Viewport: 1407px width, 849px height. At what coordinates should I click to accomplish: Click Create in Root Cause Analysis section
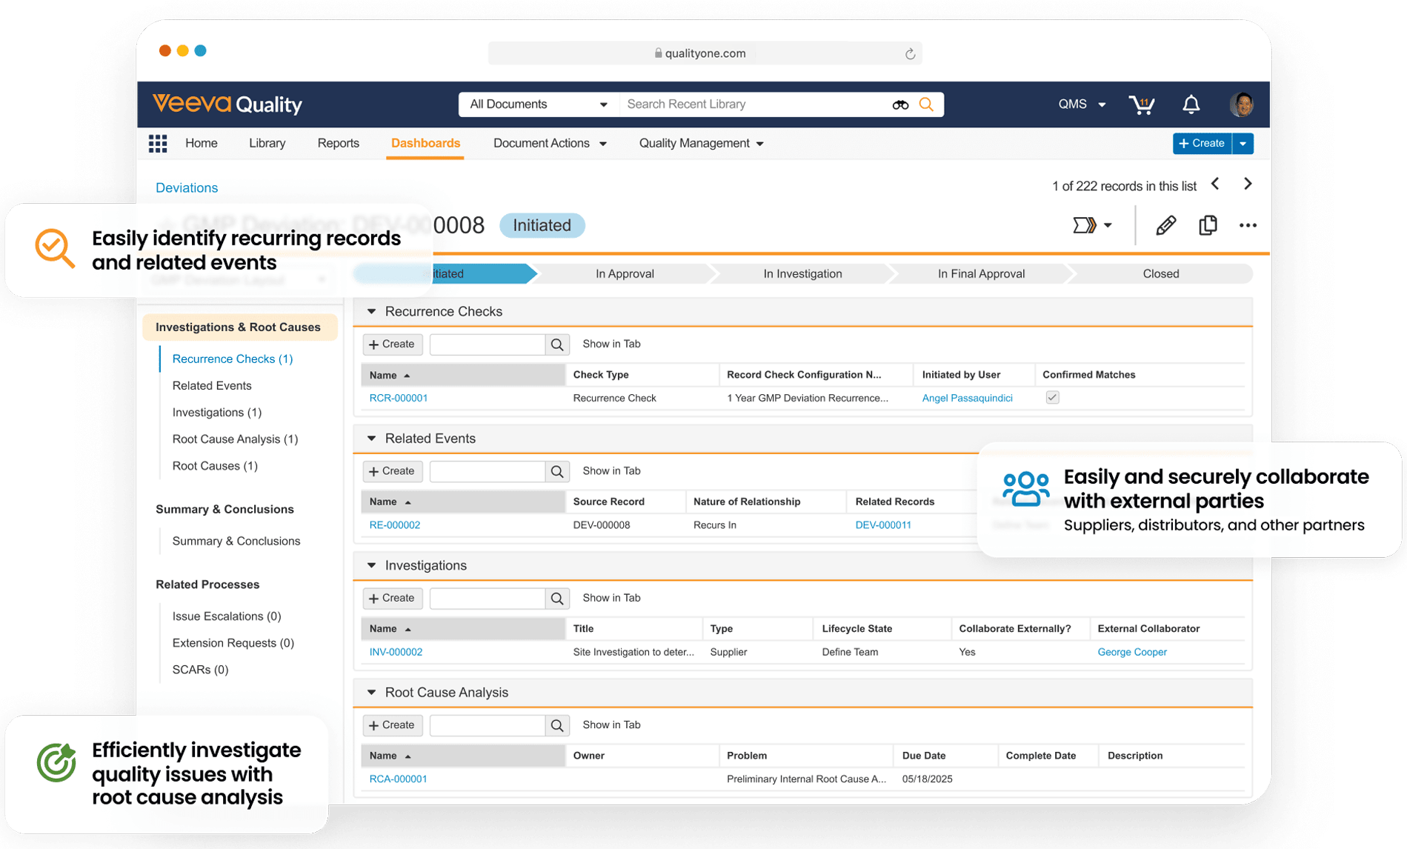coord(392,725)
